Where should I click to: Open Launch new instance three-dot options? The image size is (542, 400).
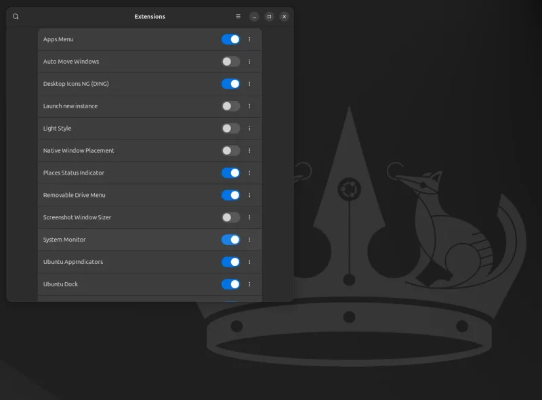pos(249,106)
